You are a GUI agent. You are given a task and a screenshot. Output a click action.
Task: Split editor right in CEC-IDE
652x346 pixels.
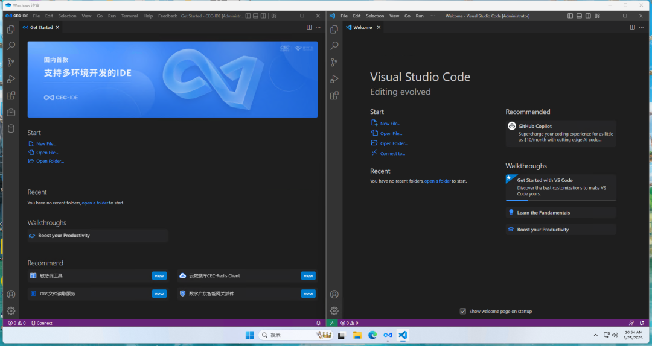[x=309, y=27]
